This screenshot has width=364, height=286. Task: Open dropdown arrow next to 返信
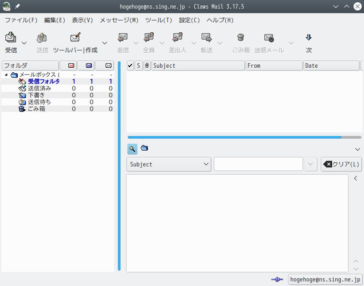(x=136, y=43)
